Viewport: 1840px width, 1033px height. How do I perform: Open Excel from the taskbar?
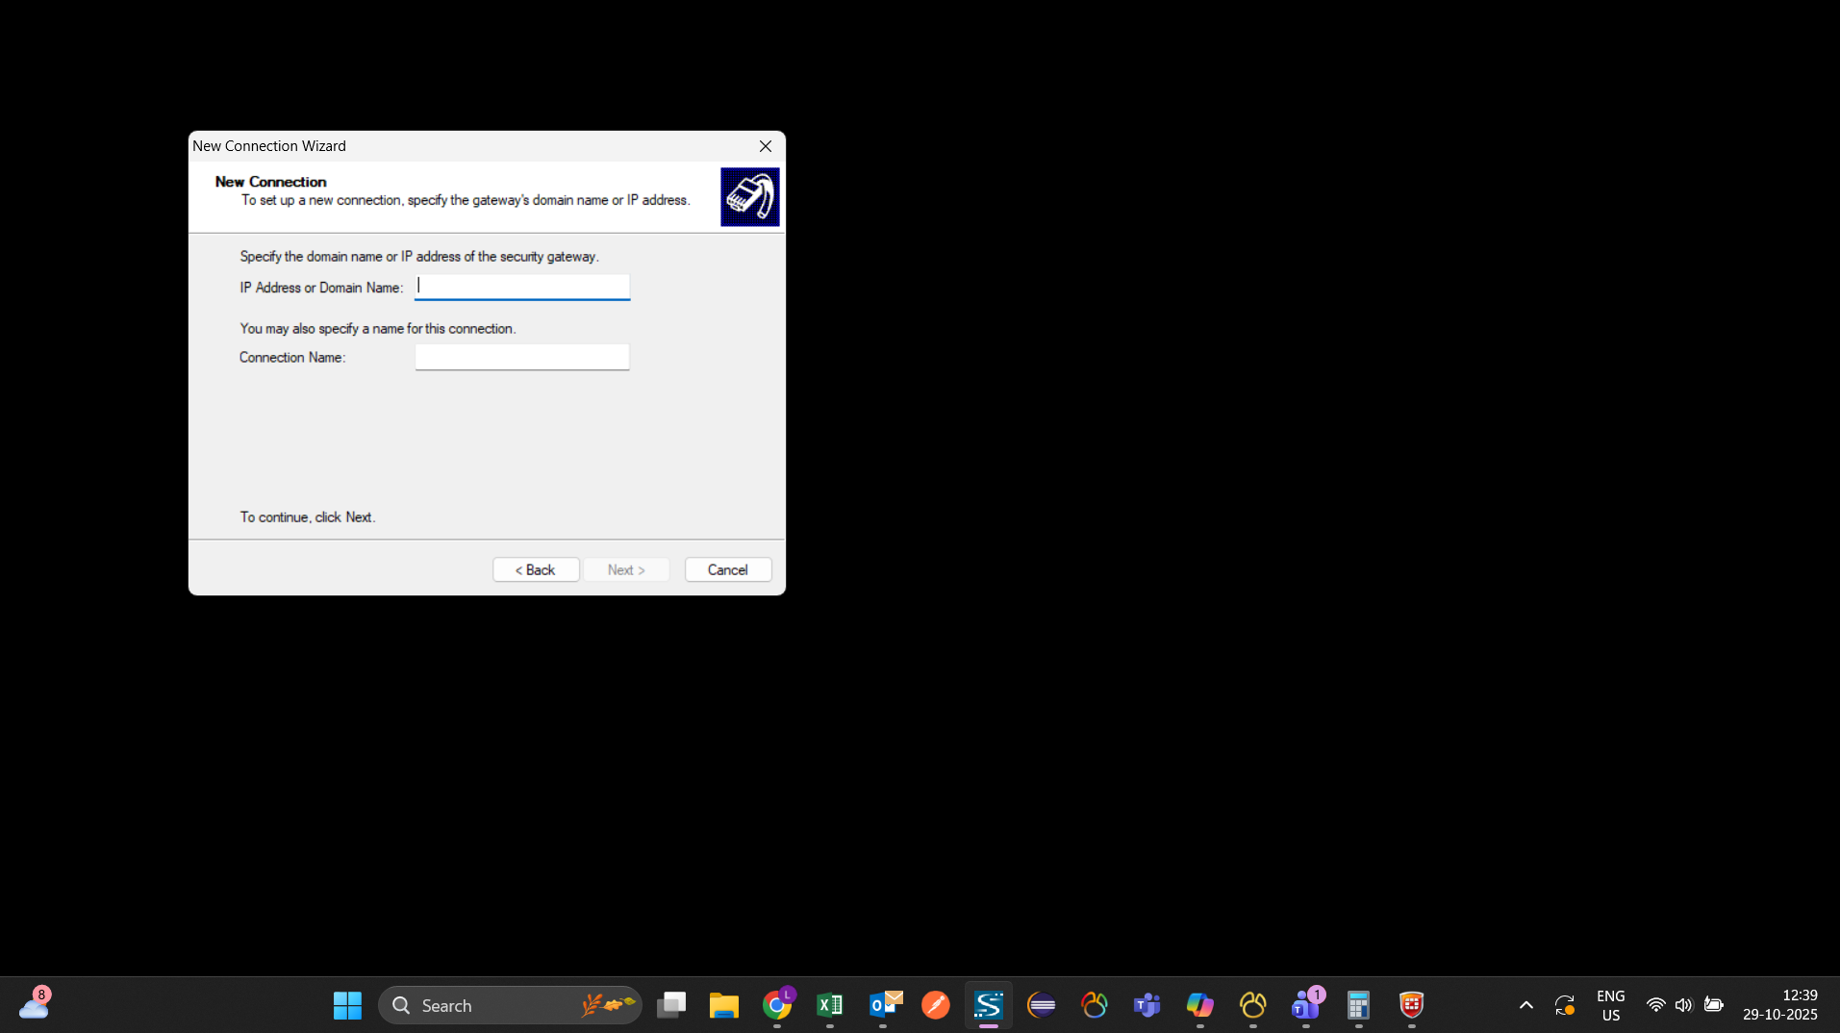pyautogui.click(x=830, y=1005)
